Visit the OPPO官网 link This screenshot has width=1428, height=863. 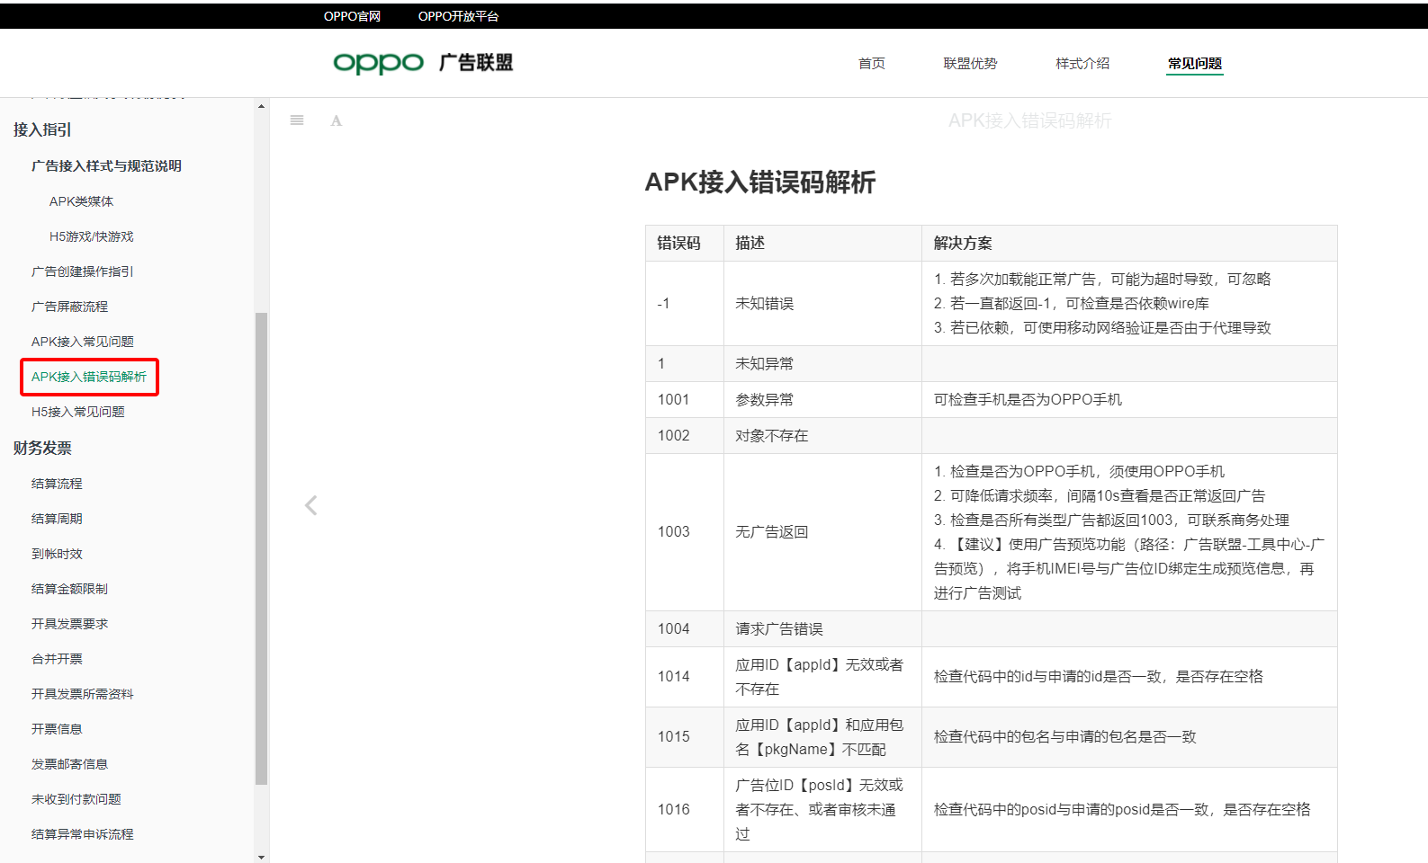(x=352, y=16)
